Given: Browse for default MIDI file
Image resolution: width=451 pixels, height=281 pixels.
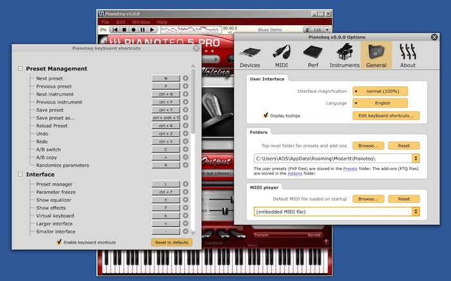Looking at the screenshot, I should coord(368,199).
